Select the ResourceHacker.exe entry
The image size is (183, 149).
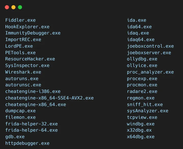(x=30, y=59)
